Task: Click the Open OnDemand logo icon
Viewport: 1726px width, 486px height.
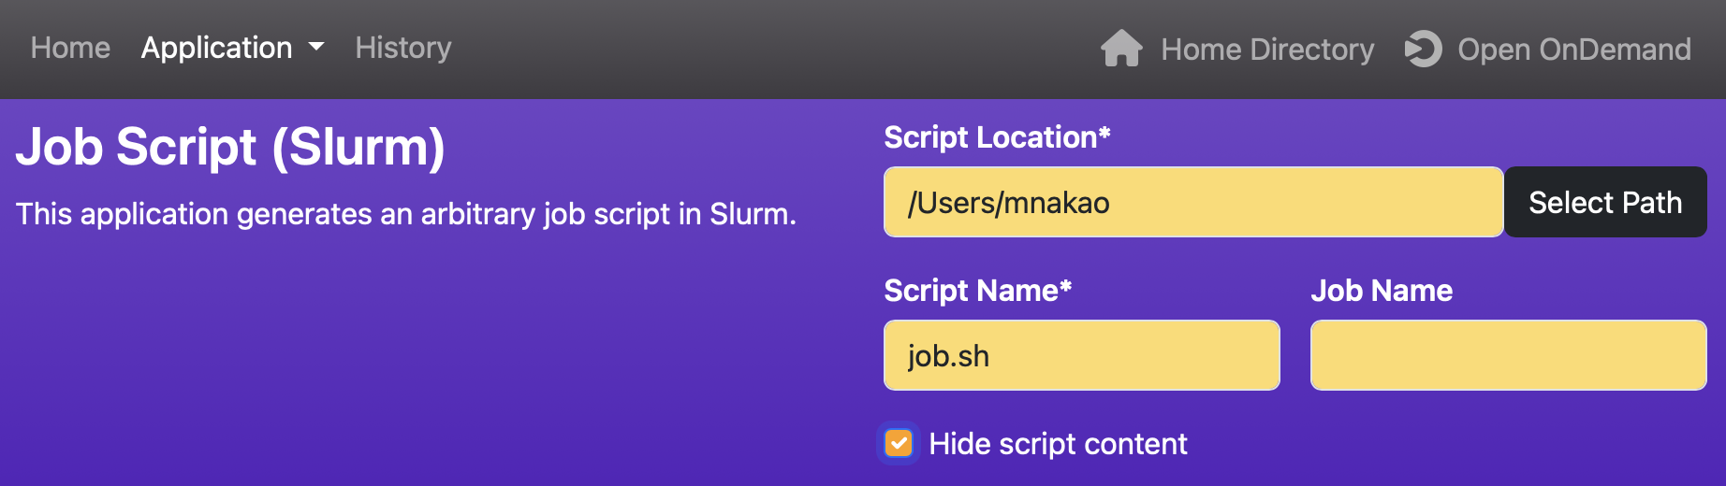Action: pos(1424,49)
